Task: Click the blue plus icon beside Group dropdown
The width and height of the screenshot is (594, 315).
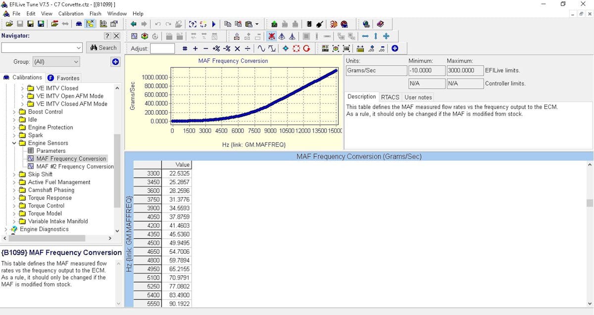Action: 115,62
